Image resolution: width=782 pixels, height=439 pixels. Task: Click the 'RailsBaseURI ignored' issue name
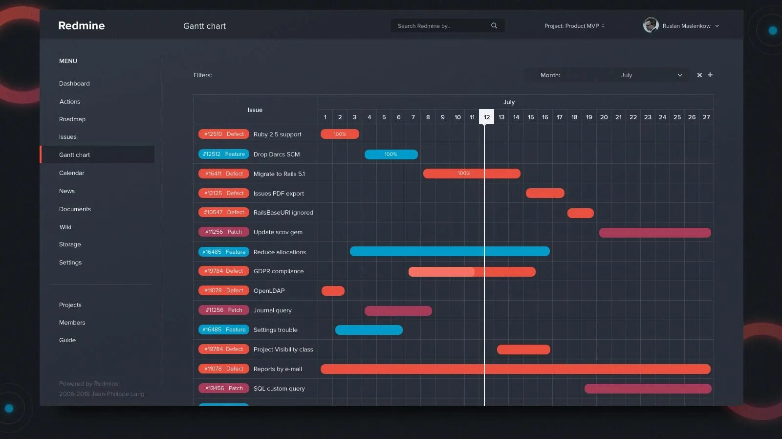[283, 213]
